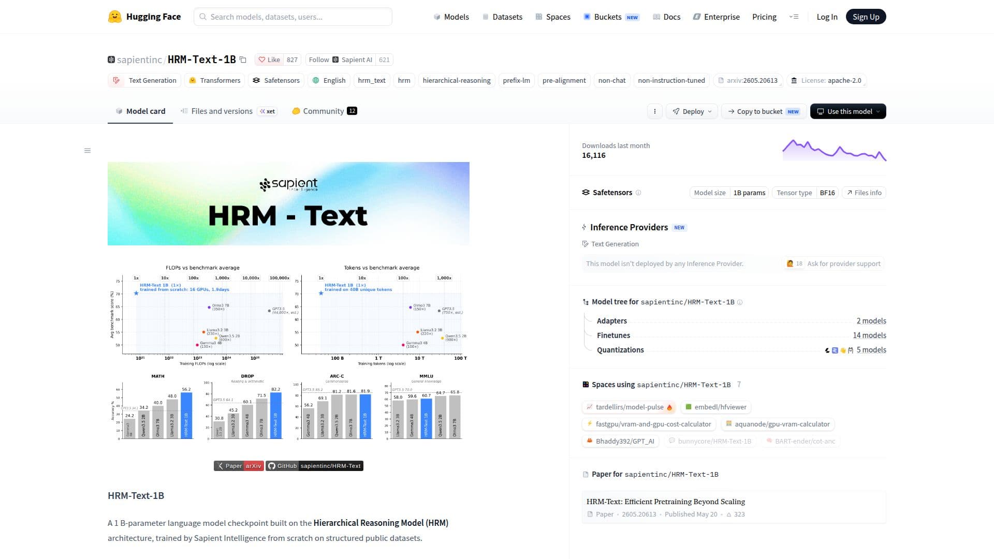
Task: Copy model name with copy icon
Action: pyautogui.click(x=243, y=60)
